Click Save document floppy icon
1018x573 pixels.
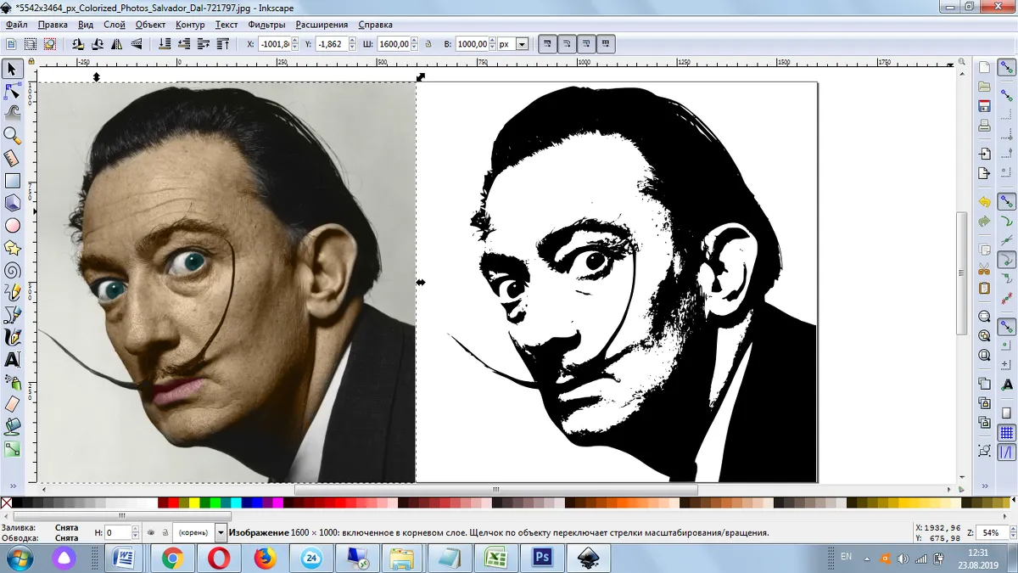pyautogui.click(x=984, y=106)
